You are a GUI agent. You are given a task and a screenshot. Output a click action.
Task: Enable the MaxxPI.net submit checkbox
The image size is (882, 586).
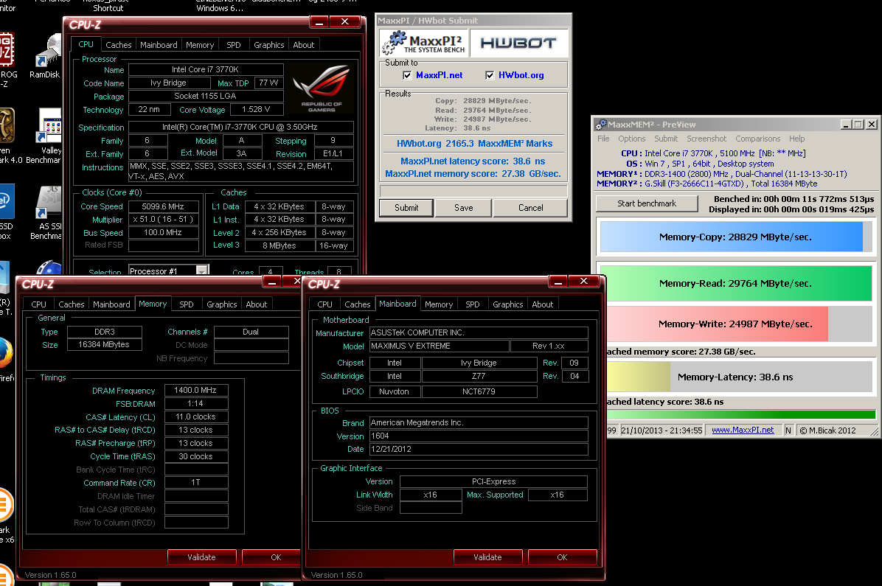click(407, 75)
